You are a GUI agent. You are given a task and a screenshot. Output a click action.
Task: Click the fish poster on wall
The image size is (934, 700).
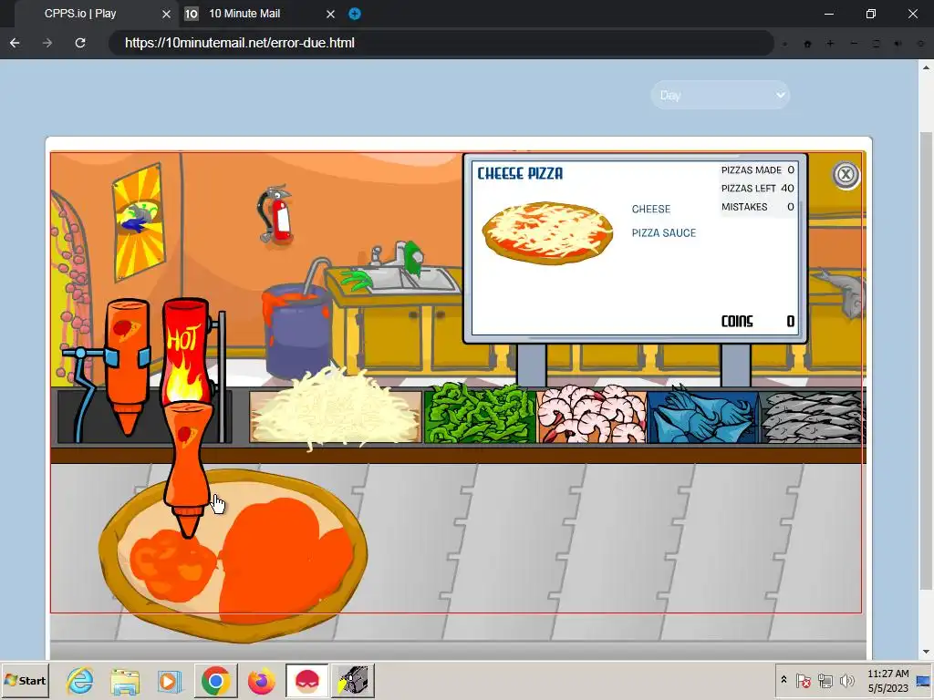point(139,221)
